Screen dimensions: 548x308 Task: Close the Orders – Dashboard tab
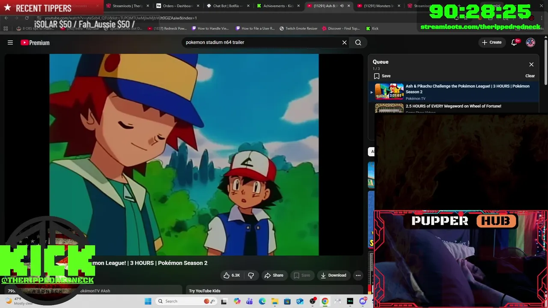click(x=198, y=6)
